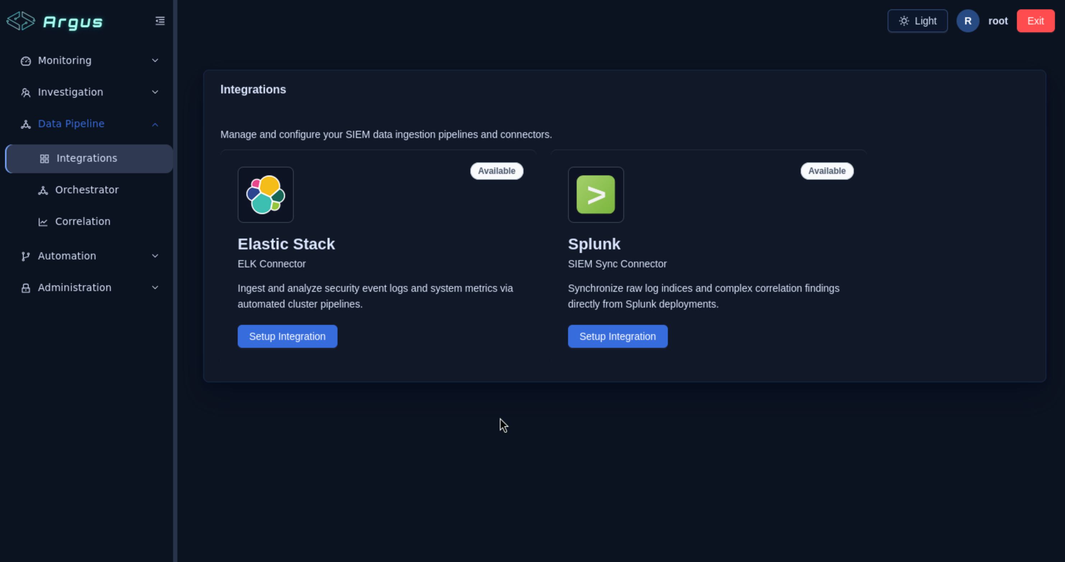1065x562 pixels.
Task: Open the Integrations page
Action: coord(89,158)
